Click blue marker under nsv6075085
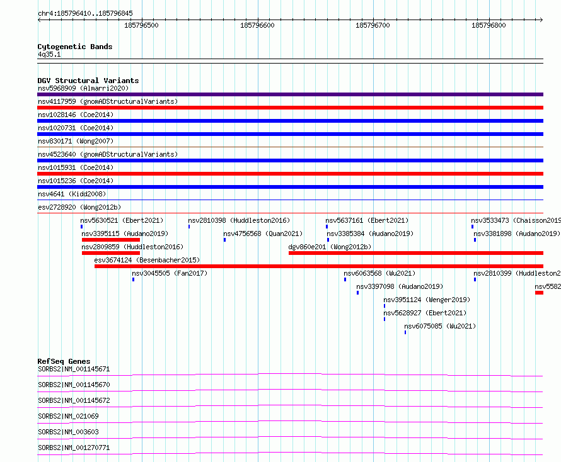Image resolution: width=561 pixels, height=462 pixels. (405, 332)
